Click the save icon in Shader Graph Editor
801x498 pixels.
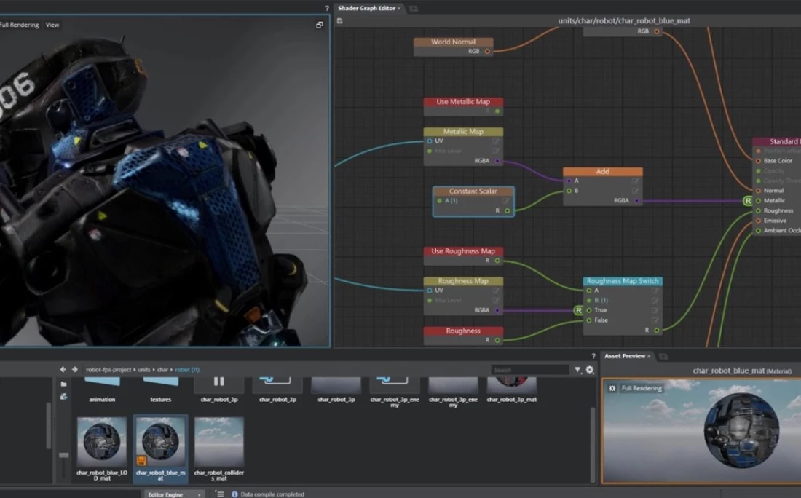340,21
